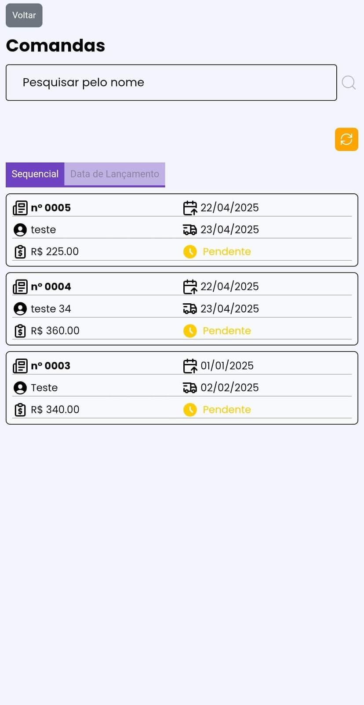Click receipt icon beside nº 0003
The image size is (364, 705).
click(x=20, y=366)
